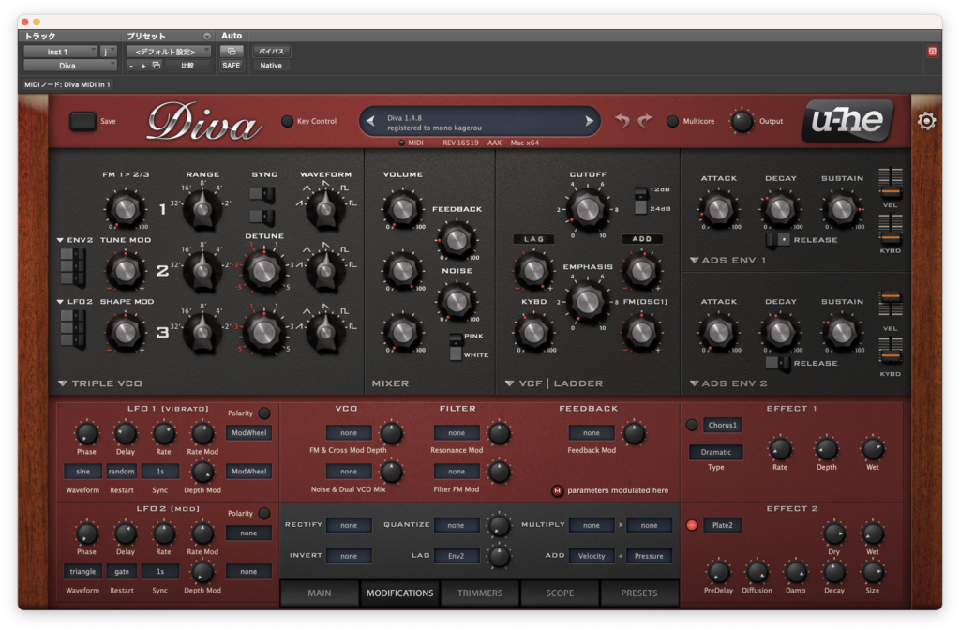Enable the Key Control toggle
The image size is (960, 631).
287,121
